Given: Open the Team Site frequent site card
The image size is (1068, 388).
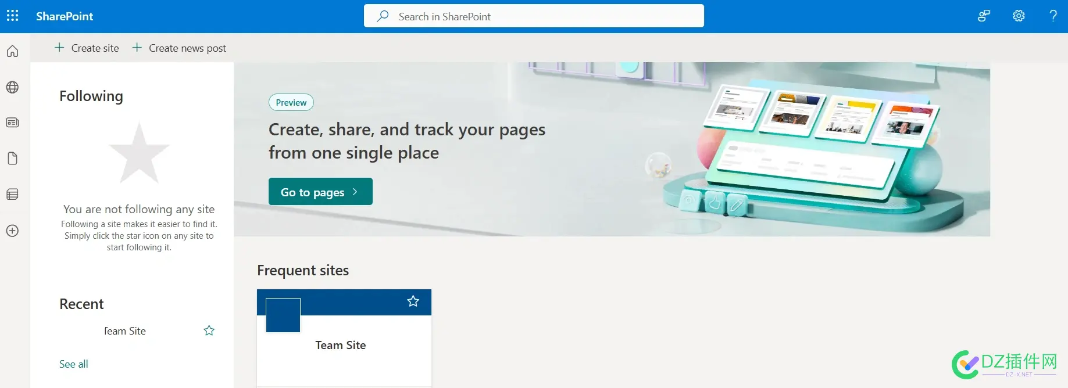Looking at the screenshot, I should click(x=341, y=345).
